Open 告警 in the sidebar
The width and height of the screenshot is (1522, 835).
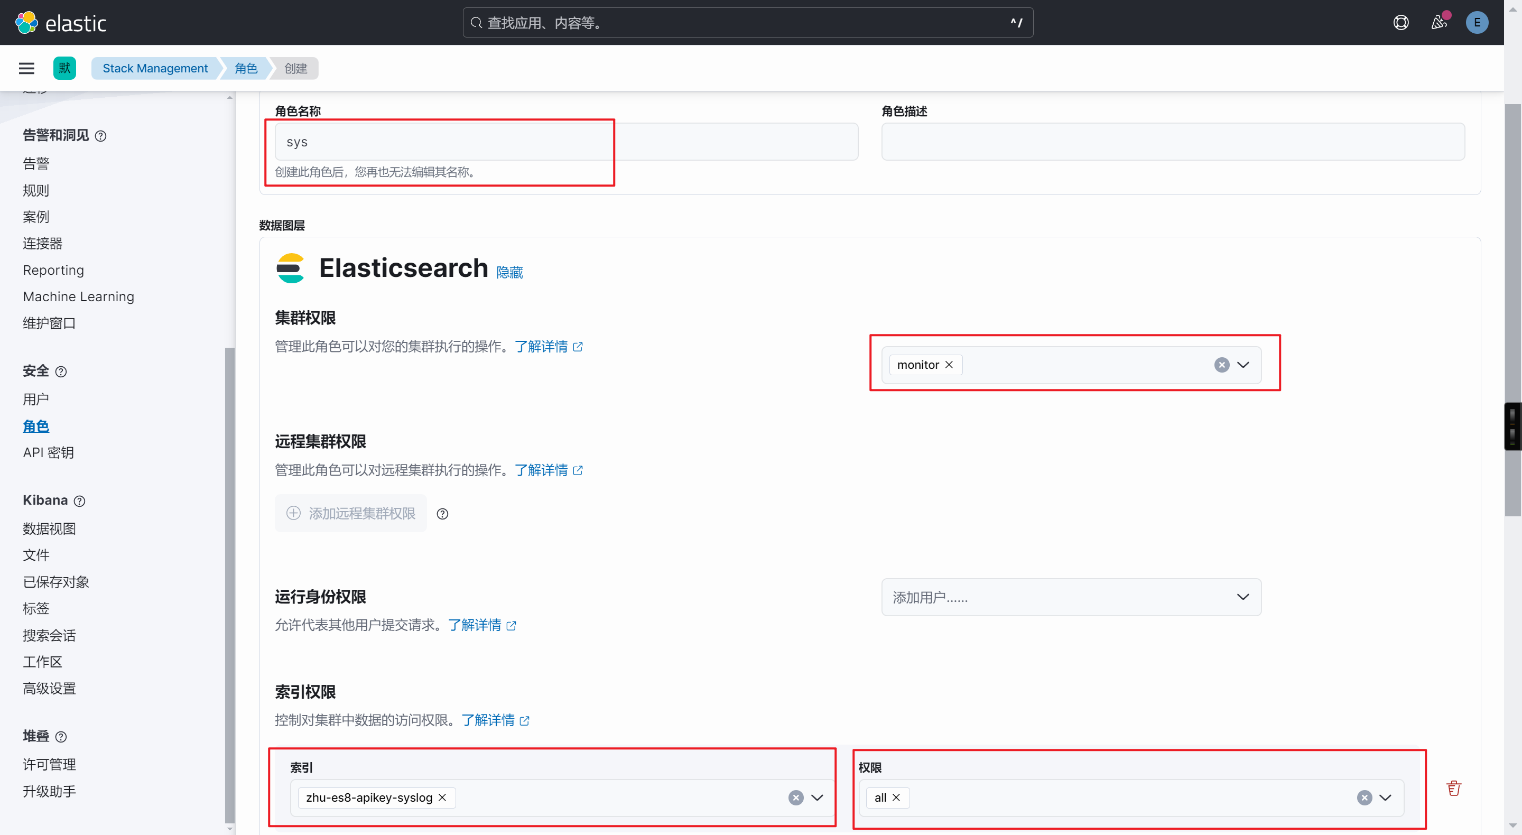coord(36,164)
